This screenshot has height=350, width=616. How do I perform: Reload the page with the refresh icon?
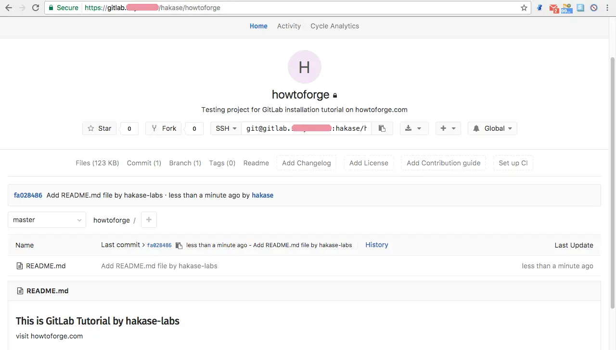pyautogui.click(x=36, y=8)
